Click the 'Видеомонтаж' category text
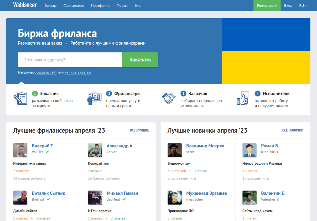The height and width of the screenshot is (221, 317). pyautogui.click(x=179, y=163)
